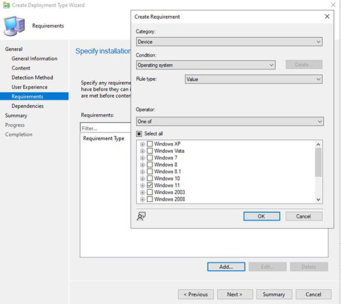The height and width of the screenshot is (304, 341).
Task: Open the Condition dropdown showing Operating system
Action: click(206, 65)
